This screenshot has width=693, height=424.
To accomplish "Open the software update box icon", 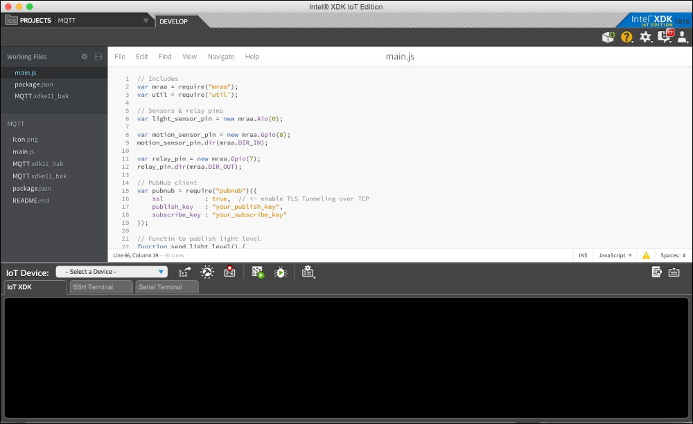I will pyautogui.click(x=608, y=37).
